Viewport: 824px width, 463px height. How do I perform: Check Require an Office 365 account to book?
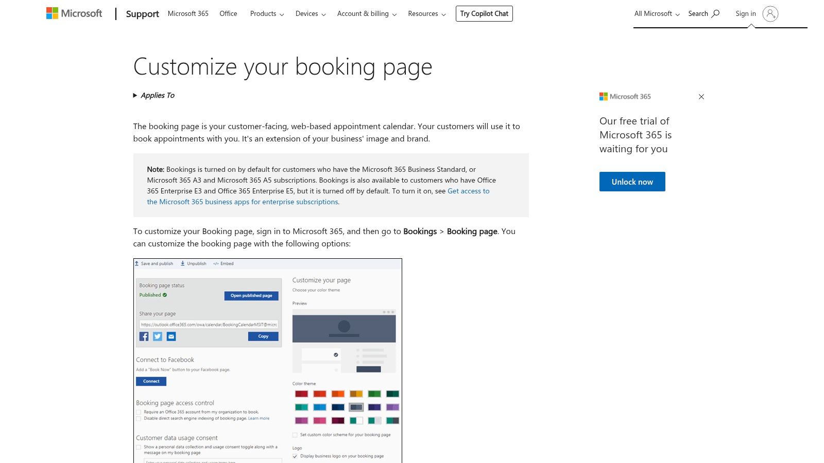coord(138,412)
